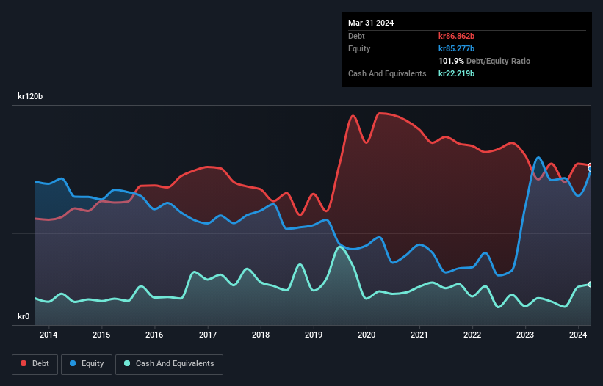The image size is (603, 386).
Task: Click the 2017 x-axis label
Action: (208, 335)
